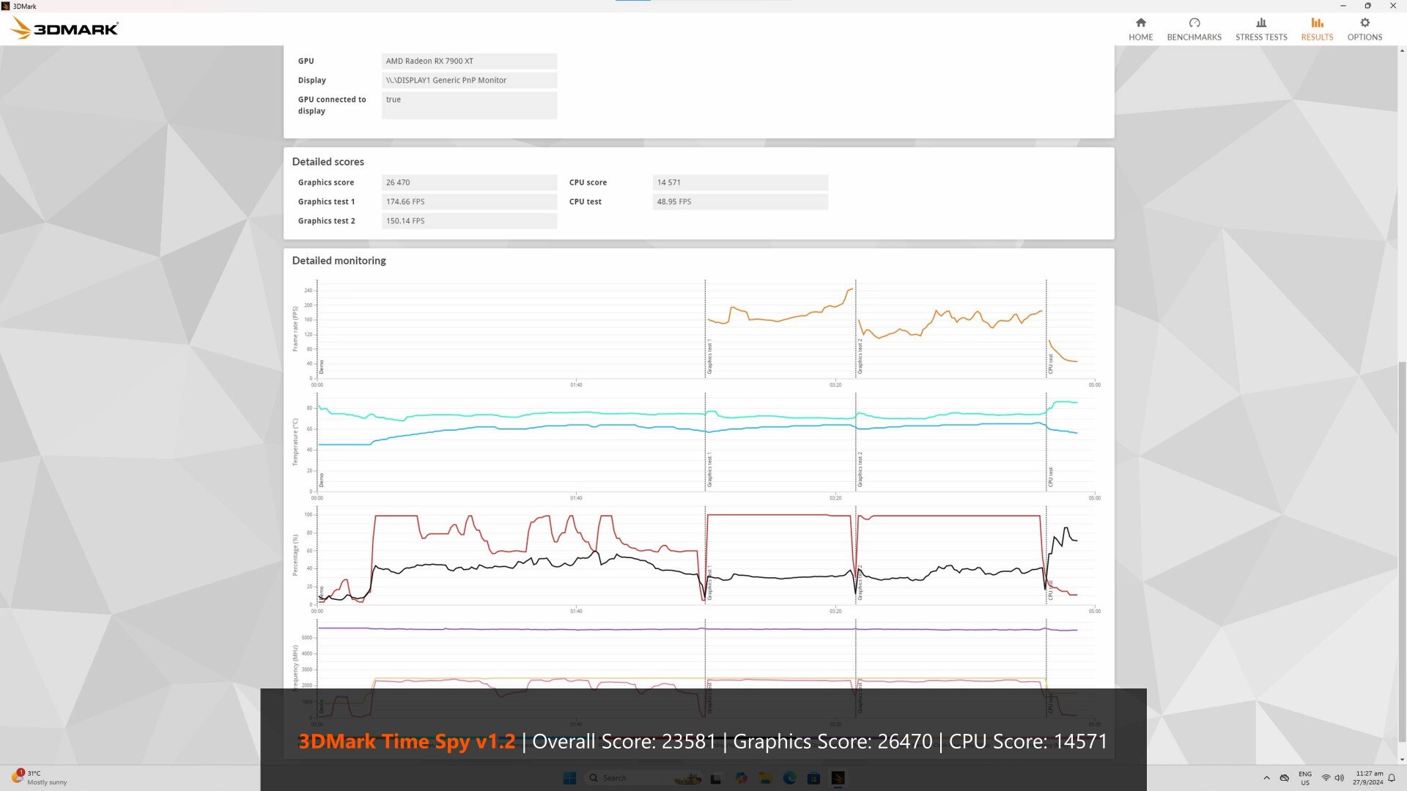Open the Windows Start menu
The image size is (1407, 791).
pos(569,778)
